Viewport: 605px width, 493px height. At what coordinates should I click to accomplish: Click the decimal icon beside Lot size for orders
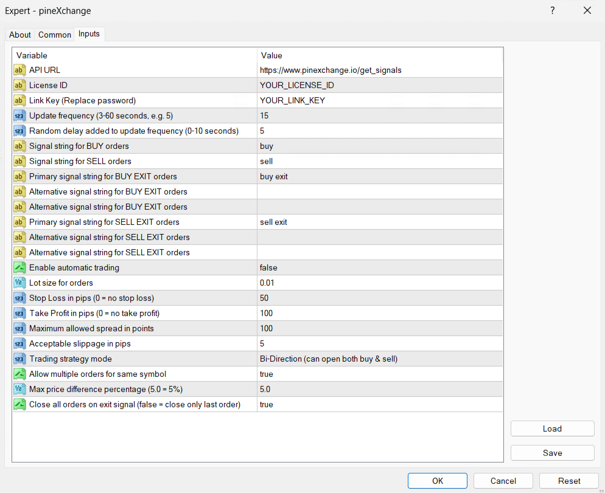tap(19, 283)
